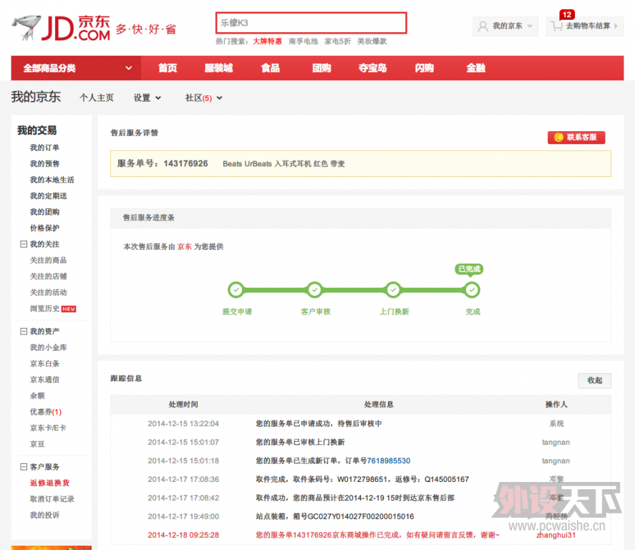Click the 上门换新 progress step circle
This screenshot has width=635, height=550.
[x=393, y=289]
